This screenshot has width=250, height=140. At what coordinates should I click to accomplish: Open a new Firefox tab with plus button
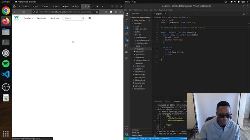[x=97, y=6]
